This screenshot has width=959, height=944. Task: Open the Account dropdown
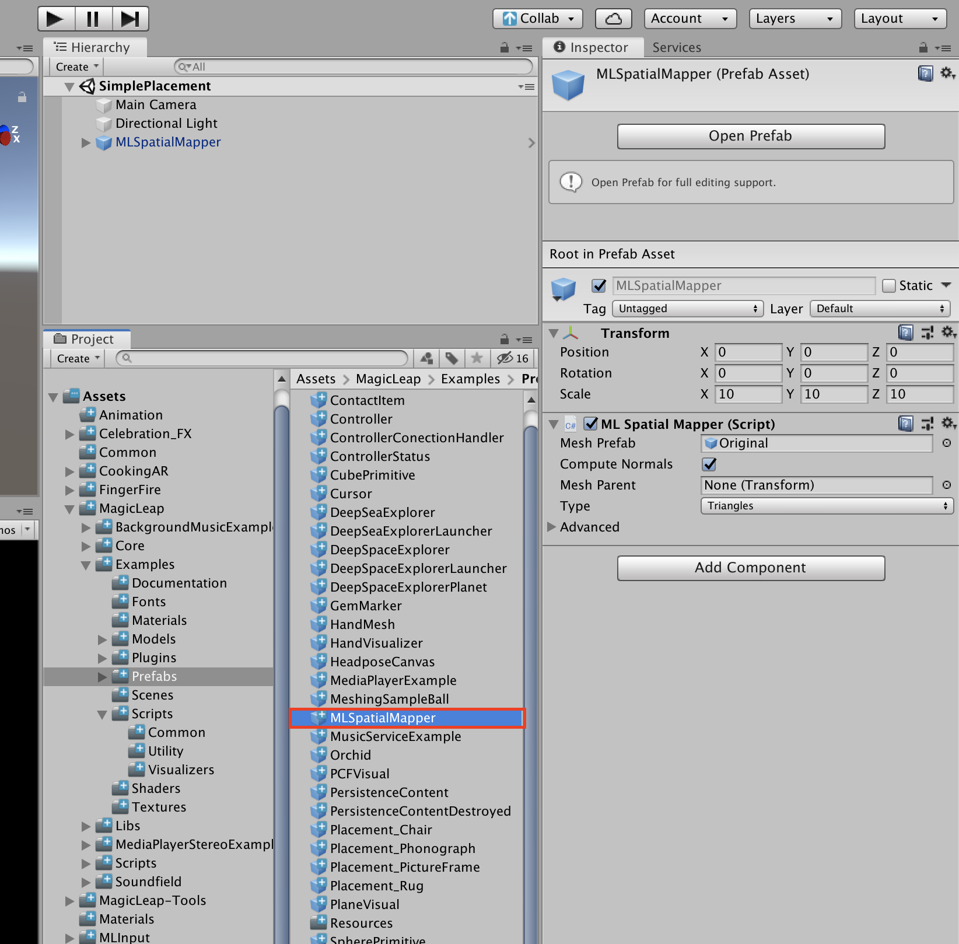tap(690, 19)
